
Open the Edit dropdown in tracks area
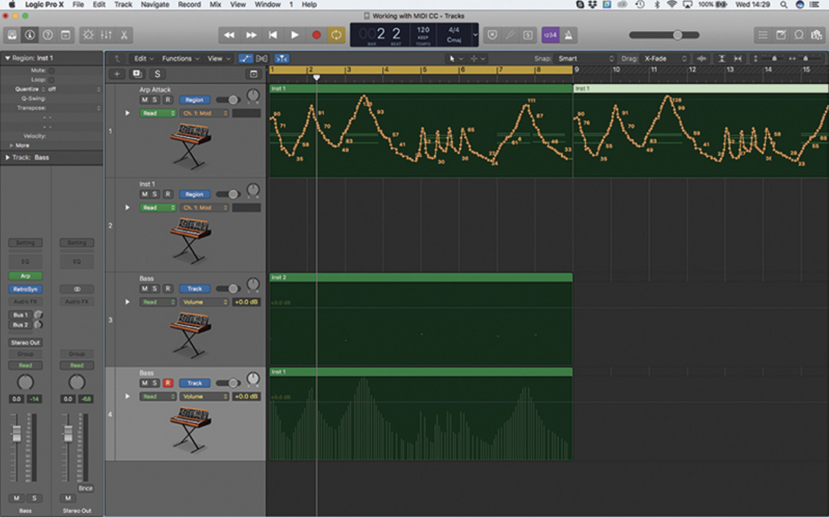[144, 59]
